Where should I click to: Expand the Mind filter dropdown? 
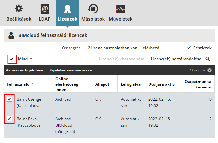tap(25, 59)
